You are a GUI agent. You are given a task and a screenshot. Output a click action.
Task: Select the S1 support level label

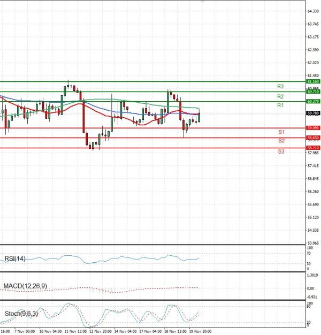pos(281,132)
